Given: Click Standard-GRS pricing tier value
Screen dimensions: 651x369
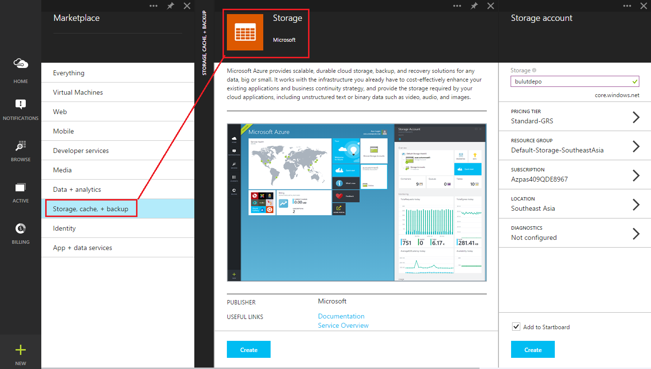Looking at the screenshot, I should (532, 121).
